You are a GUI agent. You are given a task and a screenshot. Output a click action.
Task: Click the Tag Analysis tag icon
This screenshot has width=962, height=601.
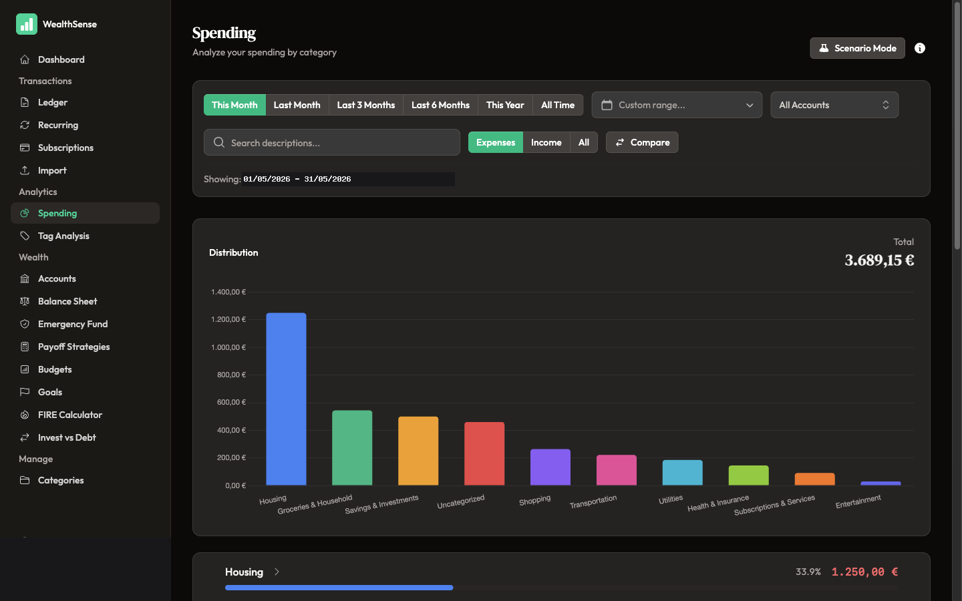(x=25, y=236)
